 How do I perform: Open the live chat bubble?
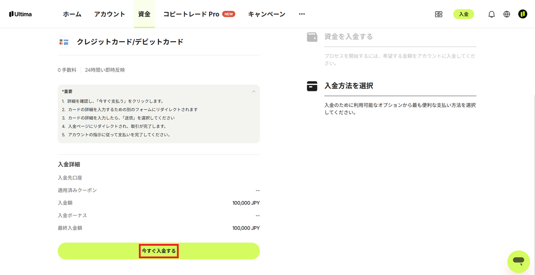[519, 261]
